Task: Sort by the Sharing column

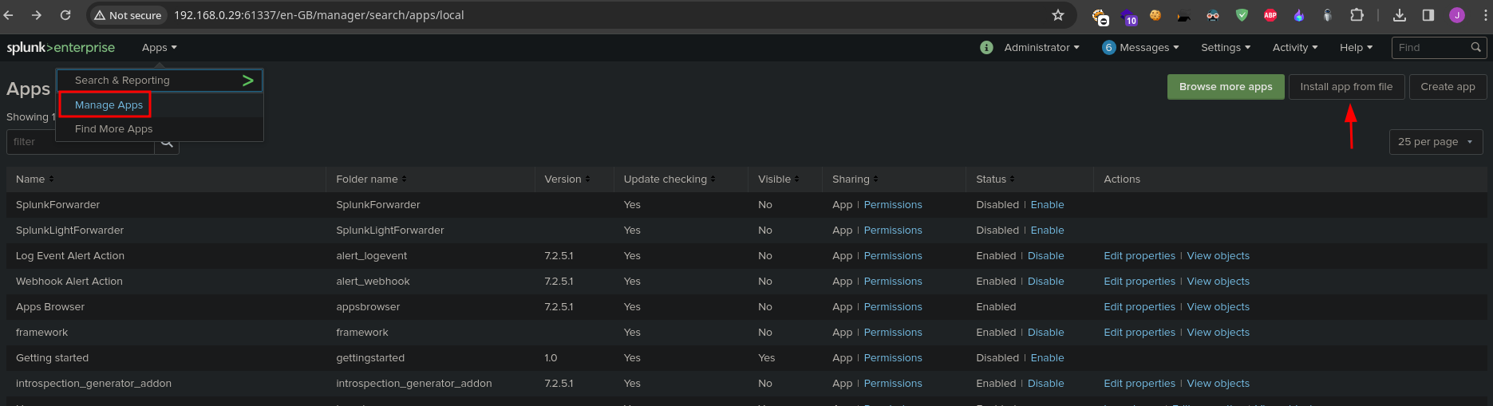Action: tap(855, 179)
